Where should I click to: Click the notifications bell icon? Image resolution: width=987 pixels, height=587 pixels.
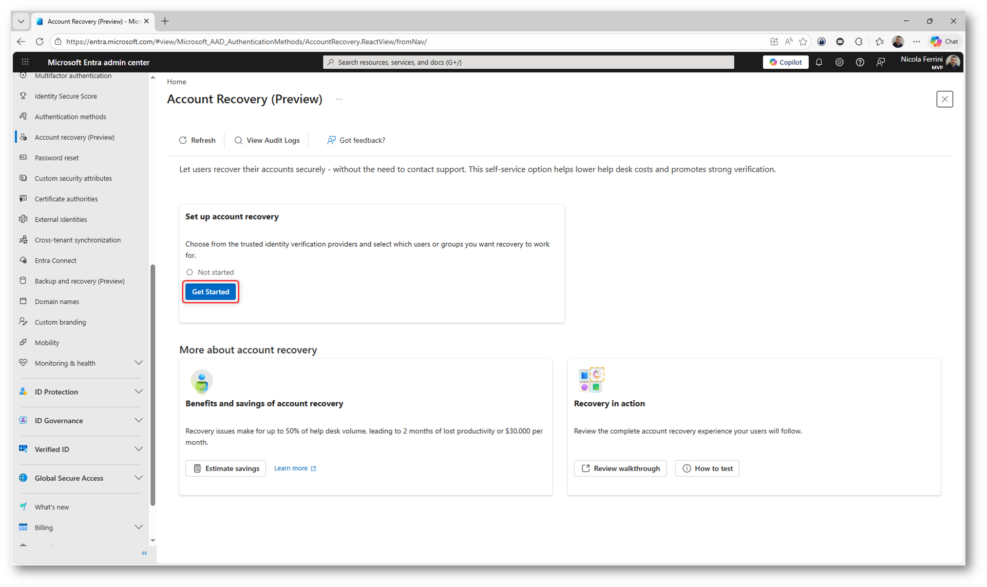[819, 62]
